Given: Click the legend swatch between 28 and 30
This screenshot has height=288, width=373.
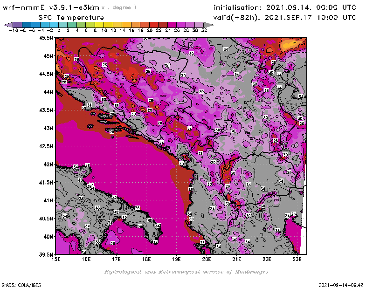Looking at the screenshot, I should click(190, 25).
